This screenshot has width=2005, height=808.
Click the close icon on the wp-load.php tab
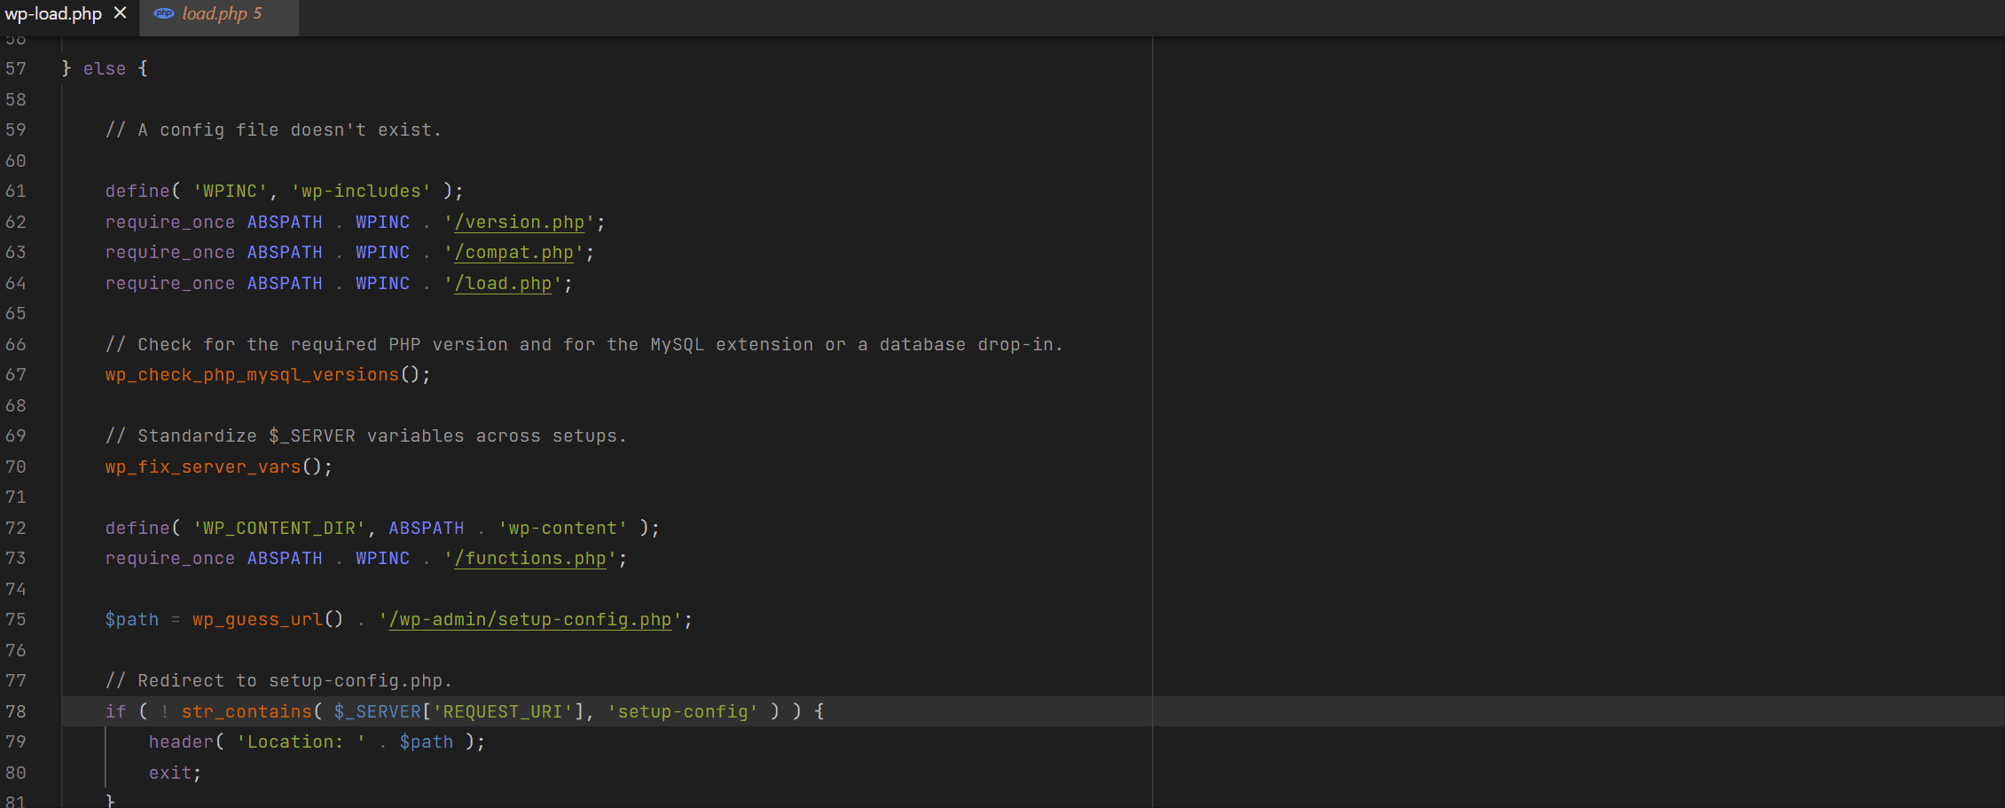[121, 13]
